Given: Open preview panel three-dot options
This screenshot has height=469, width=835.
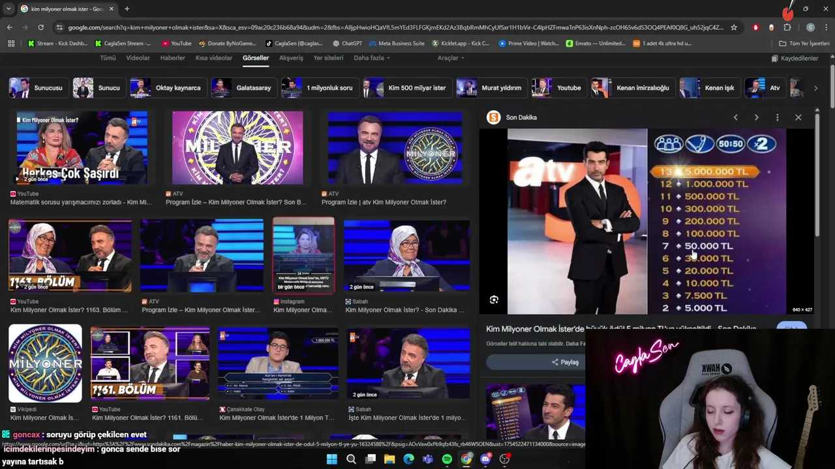Looking at the screenshot, I should tap(777, 117).
